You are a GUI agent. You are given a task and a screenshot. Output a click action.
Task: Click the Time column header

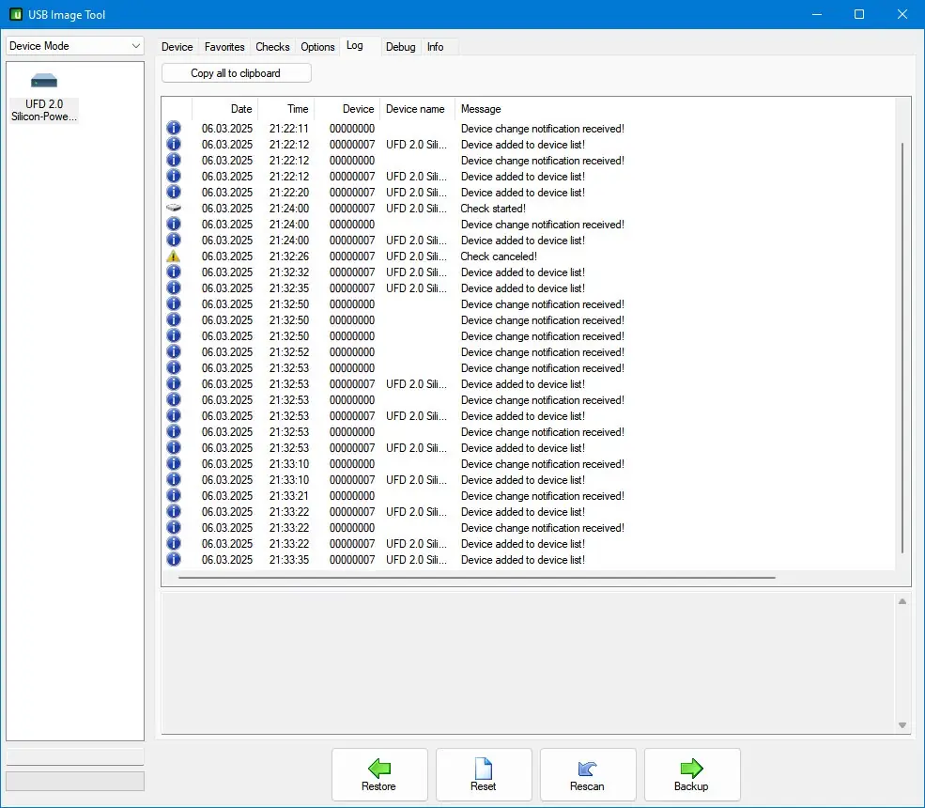coord(286,109)
